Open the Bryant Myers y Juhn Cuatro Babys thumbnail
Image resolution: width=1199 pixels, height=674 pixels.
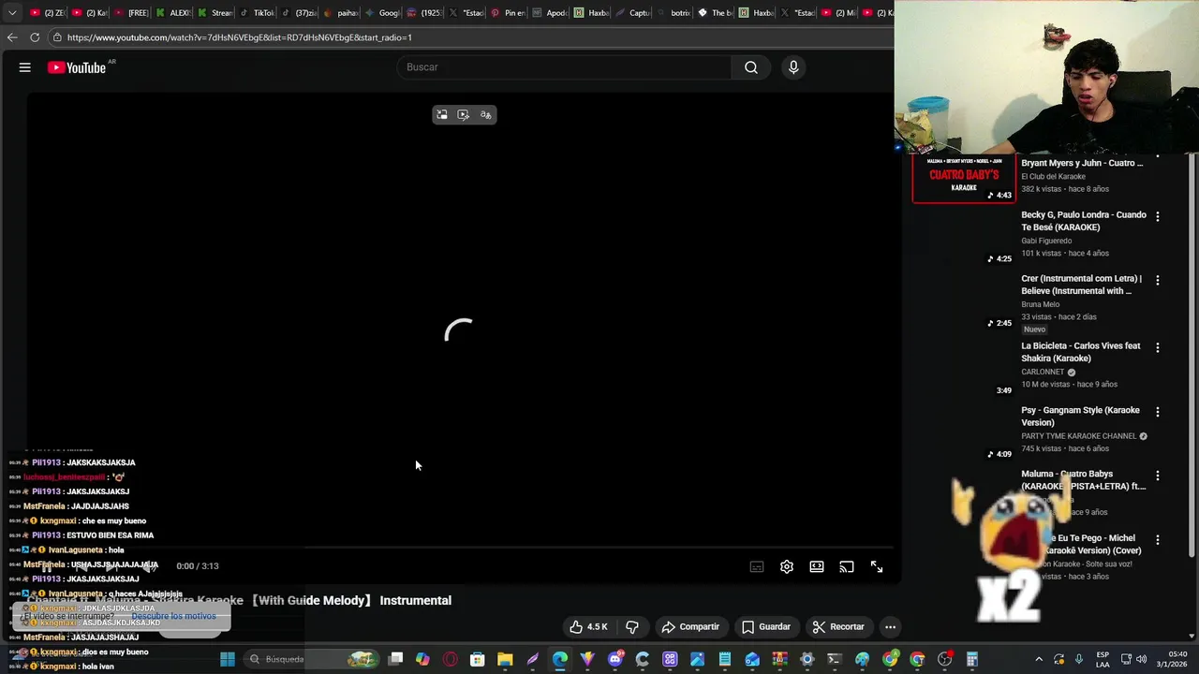[x=964, y=178]
